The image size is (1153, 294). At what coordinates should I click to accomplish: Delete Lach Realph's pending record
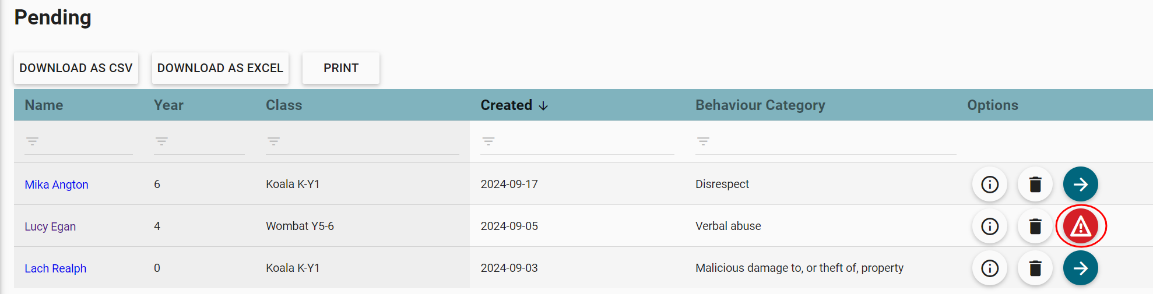[x=1035, y=268]
